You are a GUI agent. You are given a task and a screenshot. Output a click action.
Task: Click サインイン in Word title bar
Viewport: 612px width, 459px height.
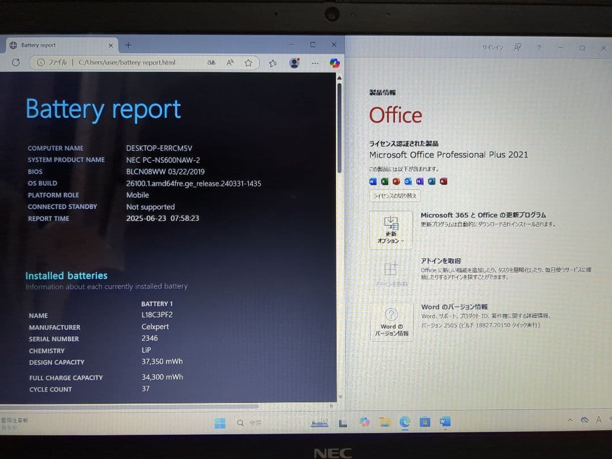click(x=492, y=48)
